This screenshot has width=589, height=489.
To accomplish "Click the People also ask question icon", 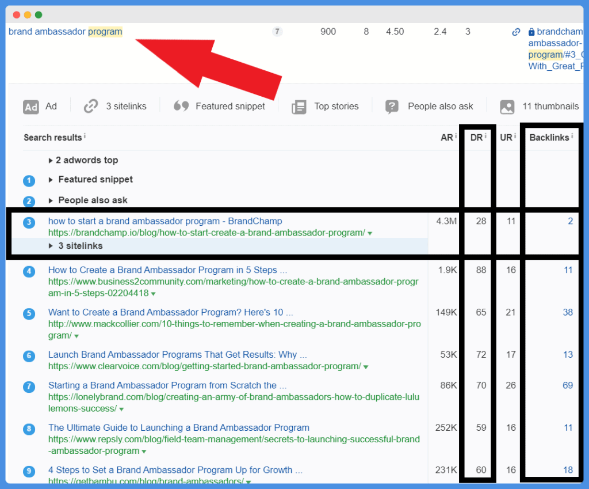I will (x=392, y=107).
